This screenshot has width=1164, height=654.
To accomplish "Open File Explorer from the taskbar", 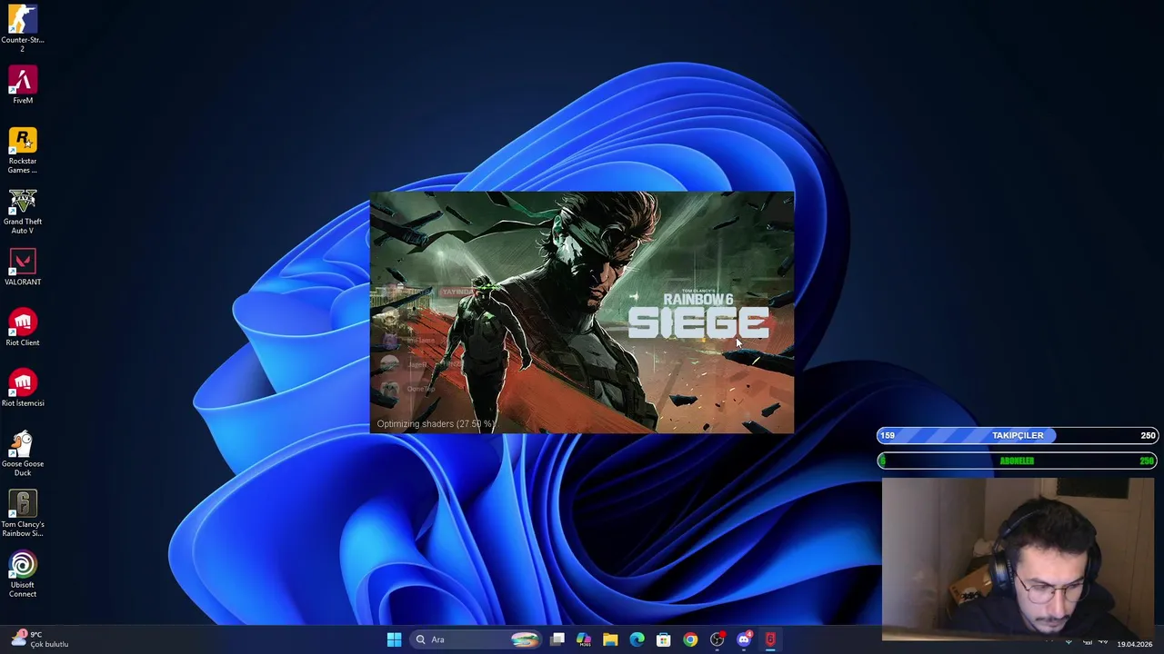I will click(610, 639).
